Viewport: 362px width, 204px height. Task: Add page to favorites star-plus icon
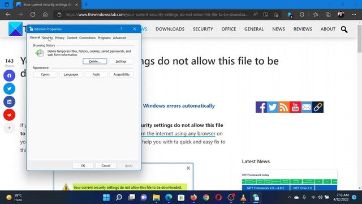click(276, 15)
